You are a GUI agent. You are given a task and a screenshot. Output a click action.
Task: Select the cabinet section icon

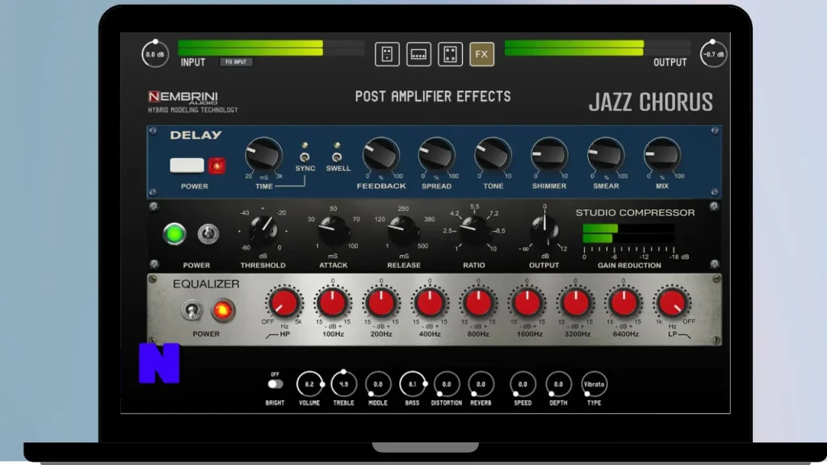[x=451, y=54]
